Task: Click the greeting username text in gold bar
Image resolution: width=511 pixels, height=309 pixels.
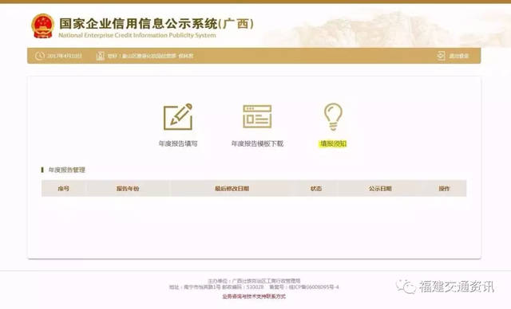Action: click(150, 56)
